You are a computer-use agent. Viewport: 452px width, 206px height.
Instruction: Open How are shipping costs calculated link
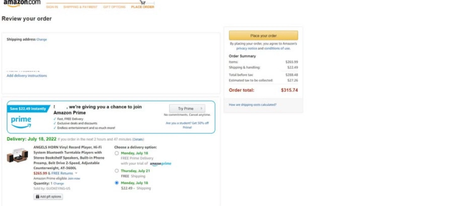(x=252, y=105)
